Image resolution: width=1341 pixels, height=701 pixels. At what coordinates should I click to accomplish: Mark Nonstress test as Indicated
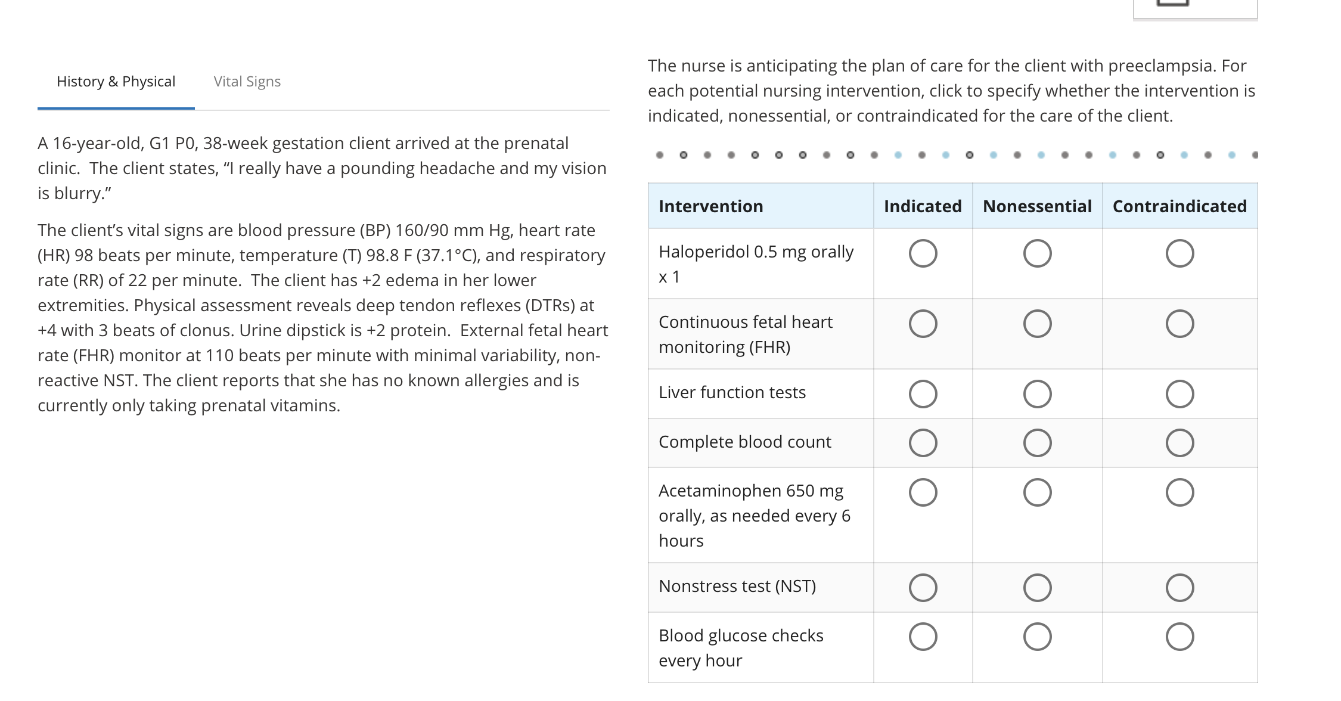923,587
